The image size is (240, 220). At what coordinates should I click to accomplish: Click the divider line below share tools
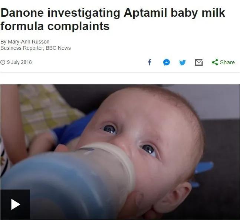(x=120, y=72)
